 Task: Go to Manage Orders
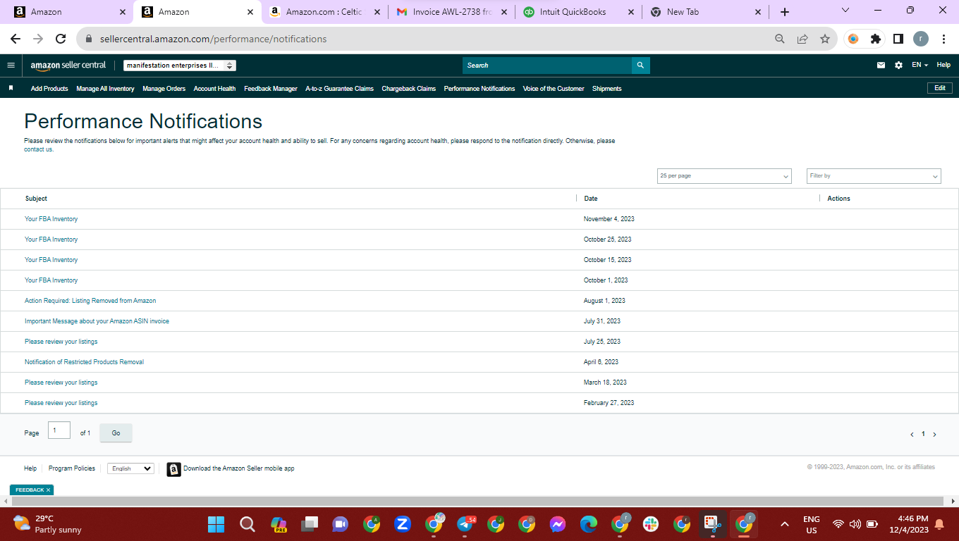tap(164, 89)
